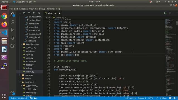Open the Explorer view in activity bar
The width and height of the screenshot is (178, 100).
click(13, 14)
